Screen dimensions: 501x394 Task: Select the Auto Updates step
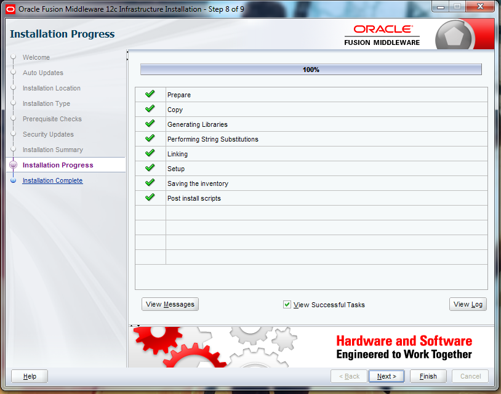coord(43,73)
